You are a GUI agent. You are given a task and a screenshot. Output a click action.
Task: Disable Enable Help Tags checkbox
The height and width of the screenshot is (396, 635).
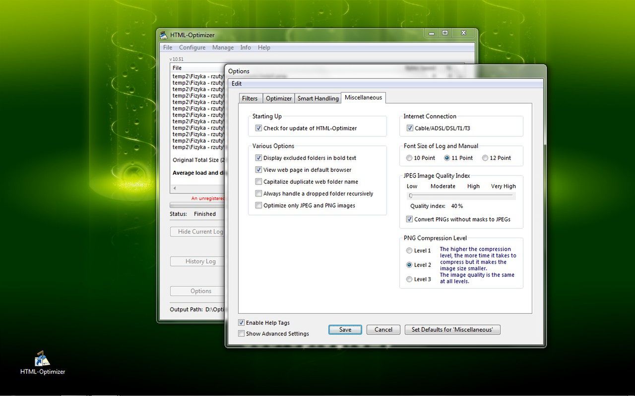tap(241, 323)
